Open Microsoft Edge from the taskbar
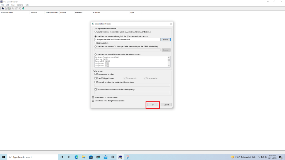 (76, 157)
